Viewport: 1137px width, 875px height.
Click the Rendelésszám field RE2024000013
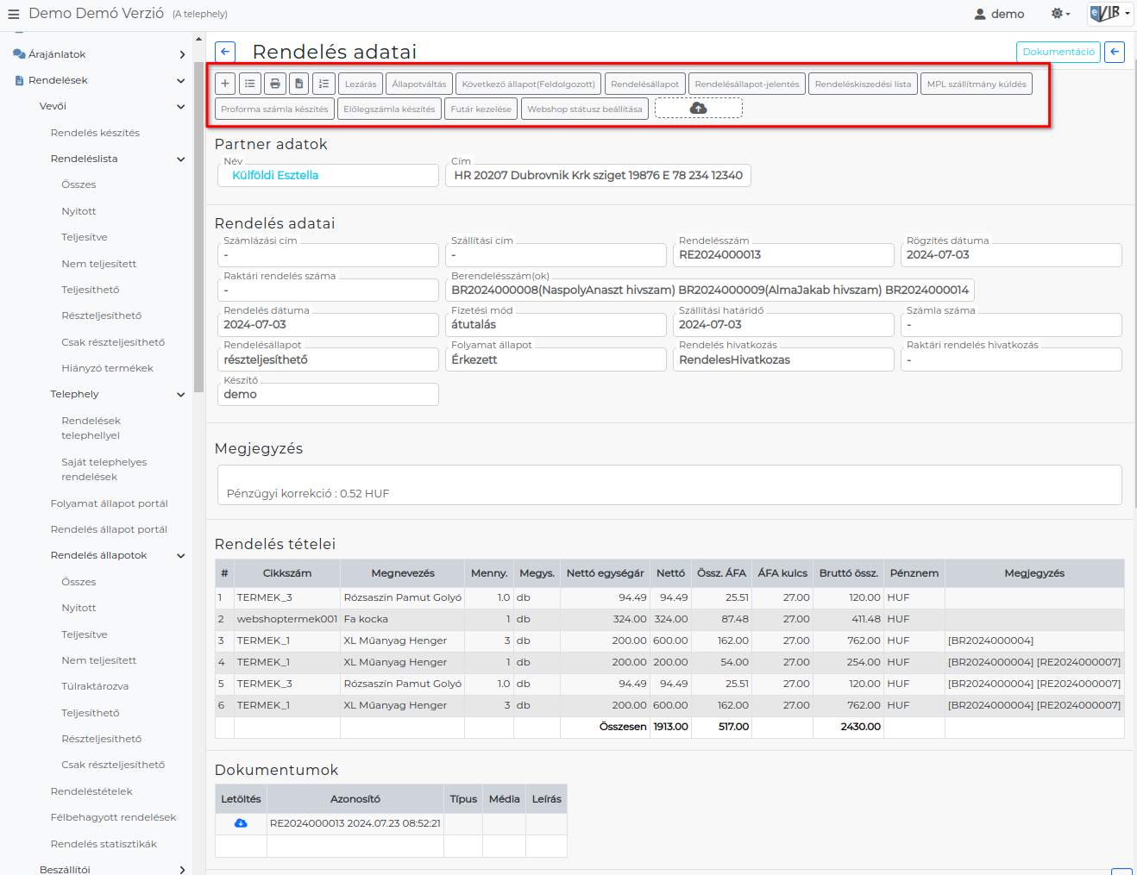pyautogui.click(x=783, y=254)
